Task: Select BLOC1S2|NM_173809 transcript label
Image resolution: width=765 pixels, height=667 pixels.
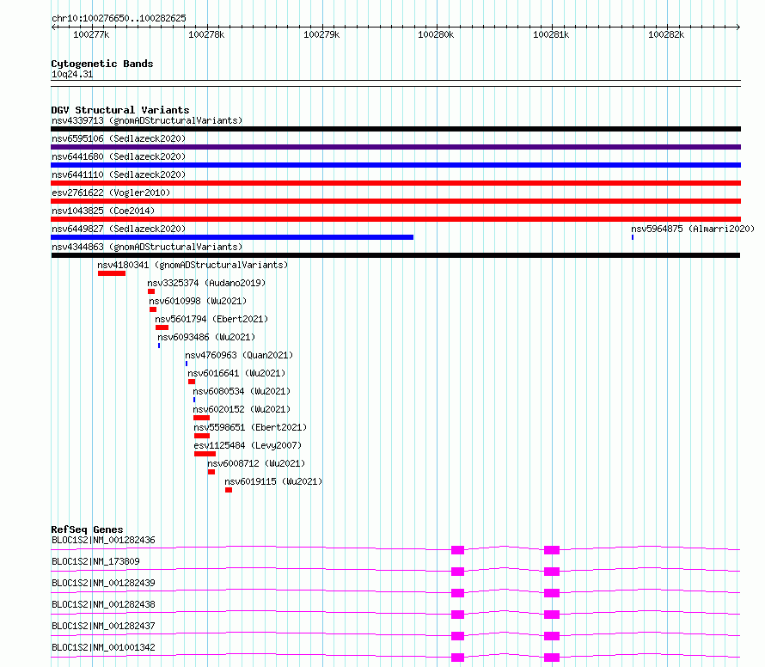Action: pyautogui.click(x=95, y=561)
